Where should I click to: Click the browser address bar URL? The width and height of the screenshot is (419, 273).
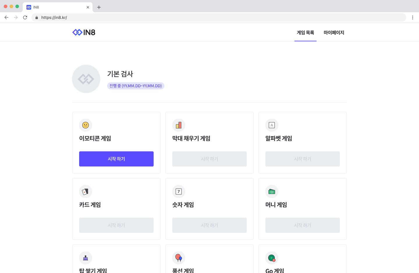tap(54, 17)
